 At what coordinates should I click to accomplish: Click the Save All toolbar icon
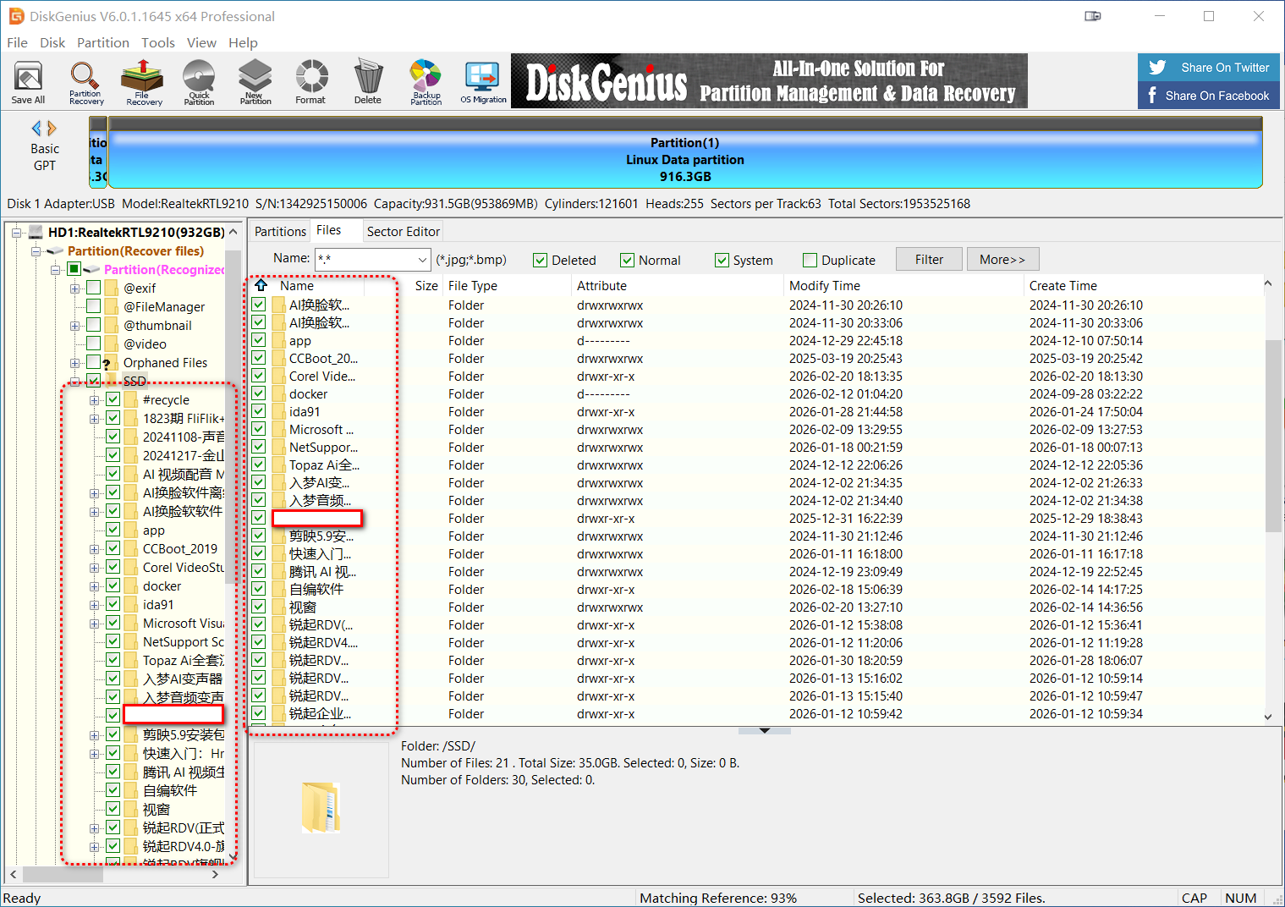[28, 82]
